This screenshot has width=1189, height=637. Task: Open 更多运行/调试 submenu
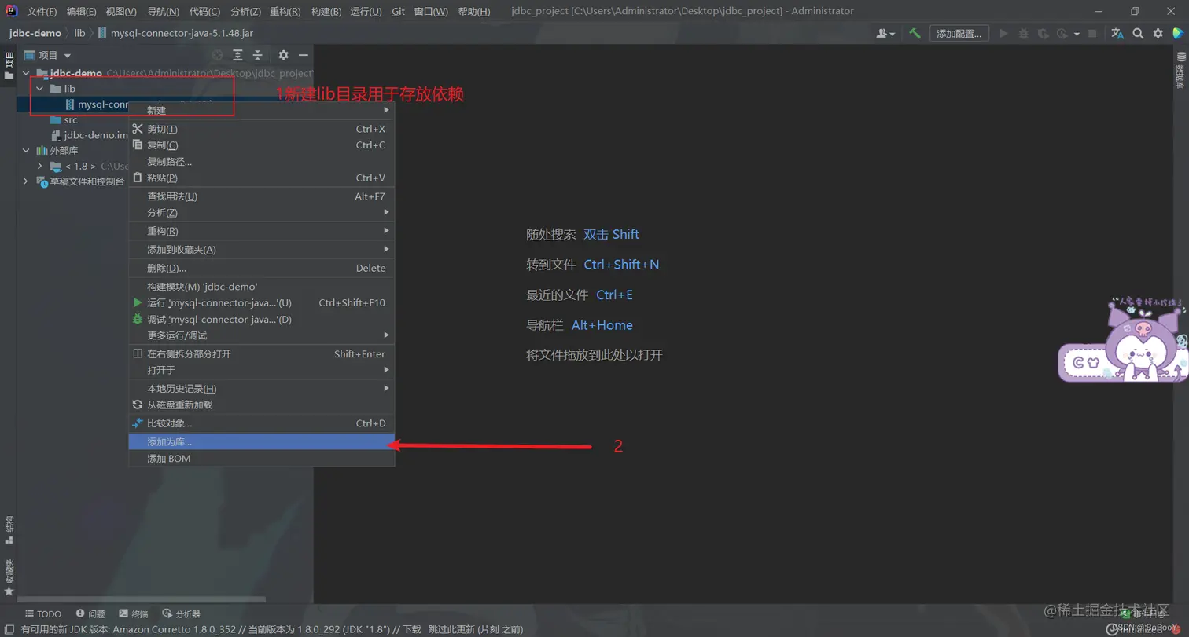[x=261, y=335]
